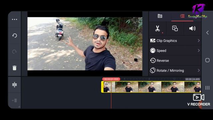Open Rotate / Mirroring option
Screen dimensions: 213x120
(175, 70)
